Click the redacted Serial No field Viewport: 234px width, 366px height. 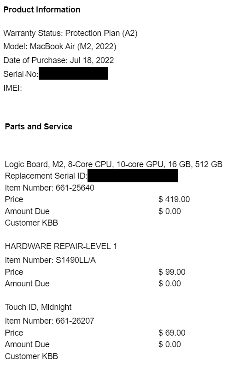tap(73, 74)
